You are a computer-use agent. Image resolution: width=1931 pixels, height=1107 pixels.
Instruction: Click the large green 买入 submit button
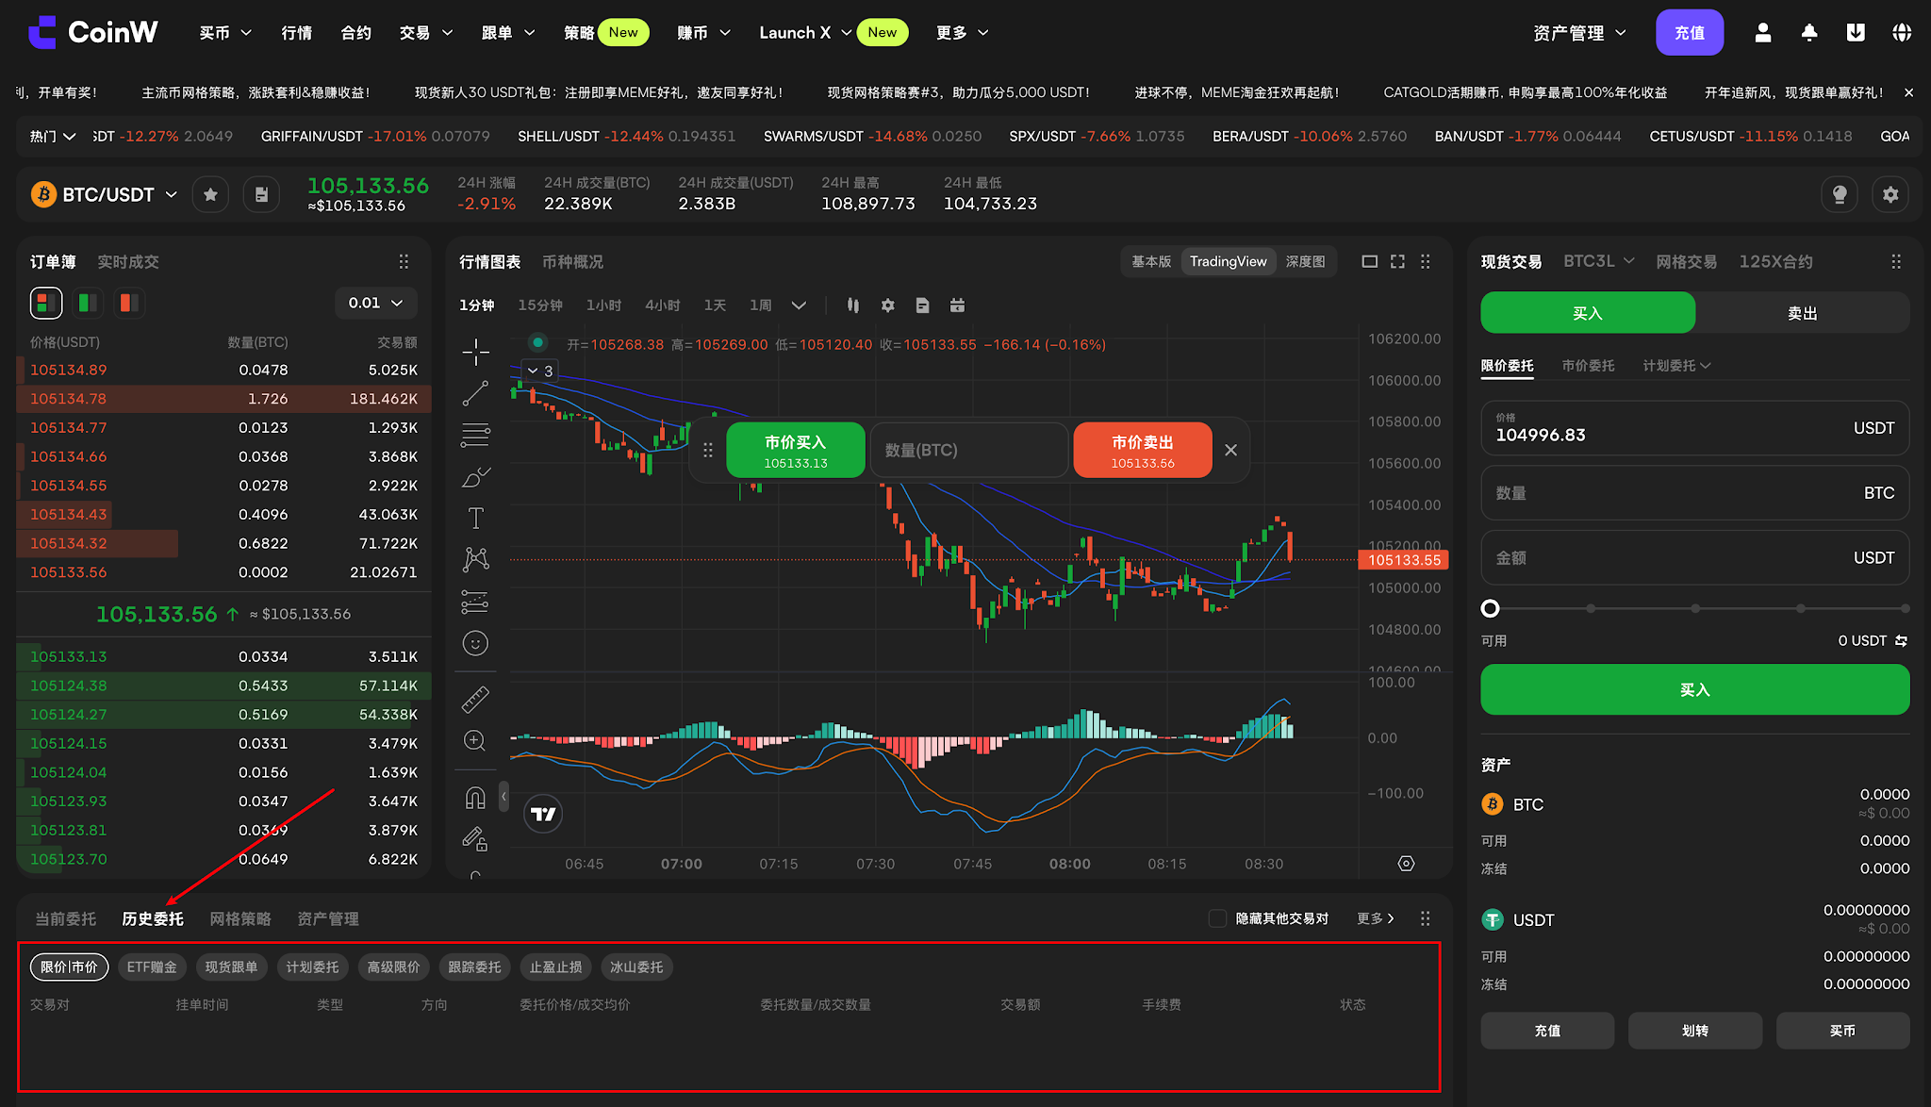point(1694,689)
